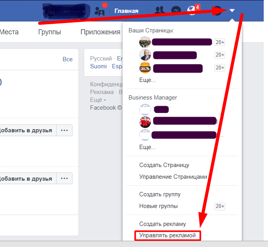Choose Управление Страницами menu item

pyautogui.click(x=173, y=177)
